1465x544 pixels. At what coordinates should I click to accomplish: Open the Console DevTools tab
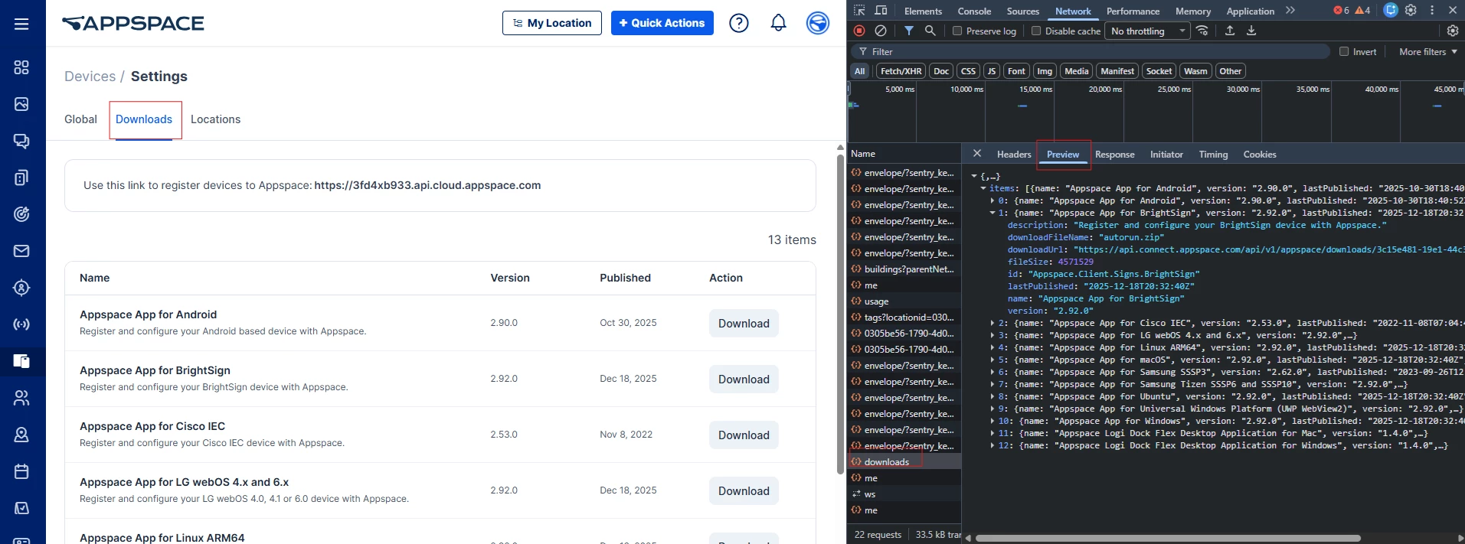click(974, 11)
